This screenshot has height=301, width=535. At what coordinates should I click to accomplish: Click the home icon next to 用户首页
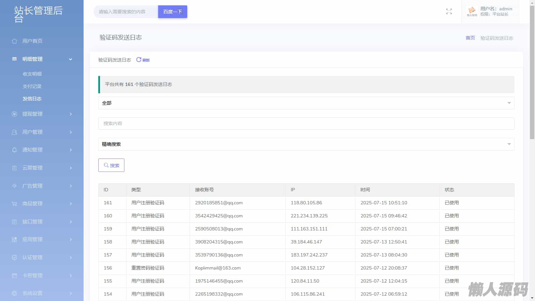[x=14, y=41]
